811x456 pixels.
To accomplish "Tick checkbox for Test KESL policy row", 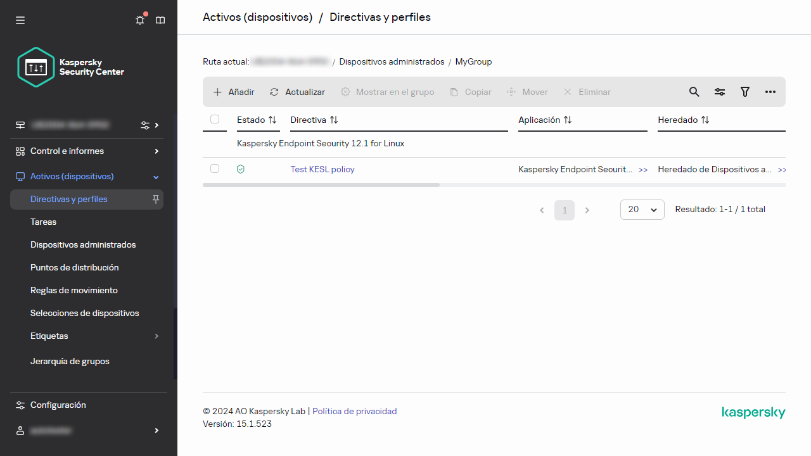I will click(x=215, y=168).
